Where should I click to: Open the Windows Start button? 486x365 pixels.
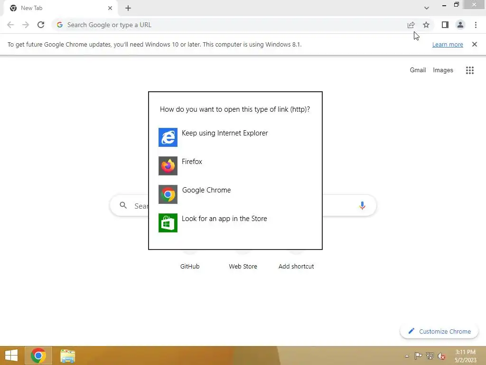[x=11, y=355]
